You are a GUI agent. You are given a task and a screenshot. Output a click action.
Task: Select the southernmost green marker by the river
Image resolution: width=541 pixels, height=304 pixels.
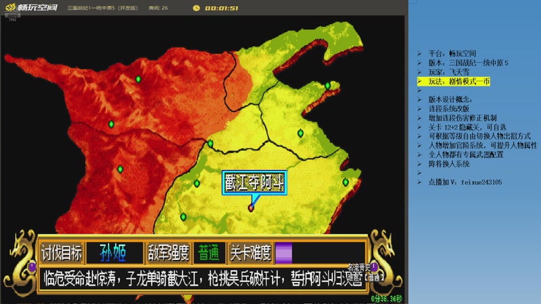pos(183,217)
